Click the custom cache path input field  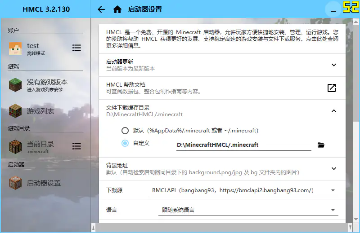pyautogui.click(x=243, y=145)
